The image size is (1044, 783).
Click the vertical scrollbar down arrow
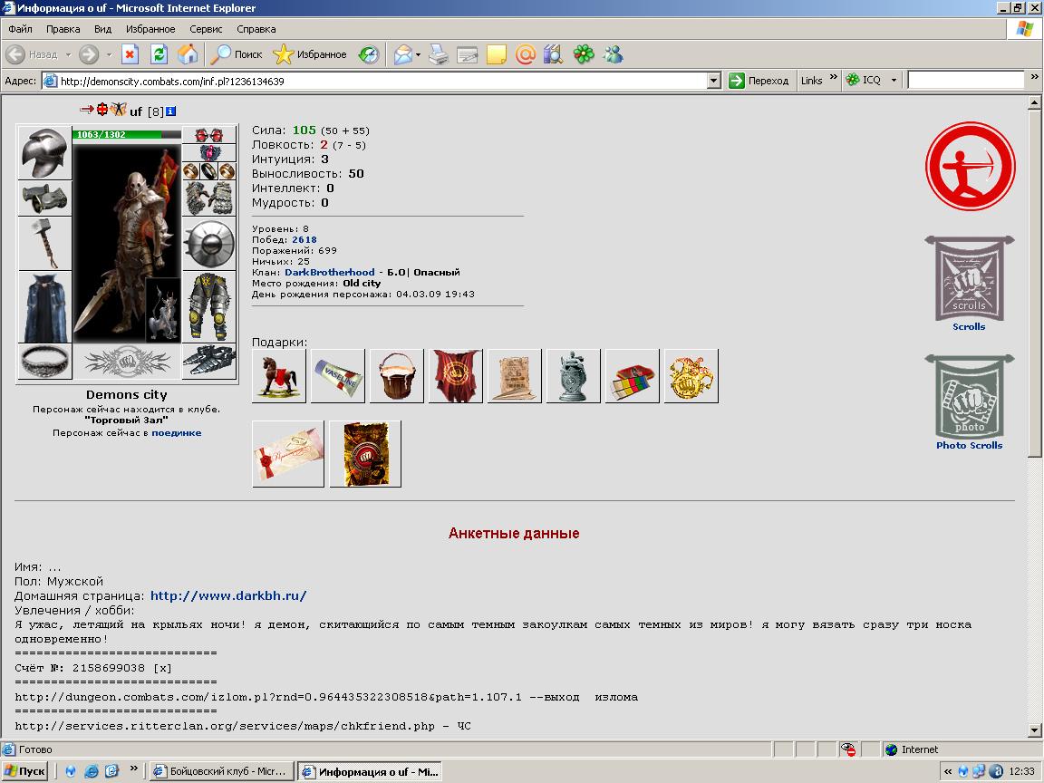point(1034,730)
